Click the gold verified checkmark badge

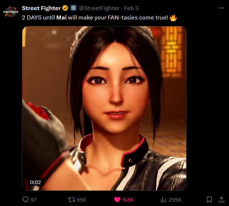pyautogui.click(x=65, y=8)
